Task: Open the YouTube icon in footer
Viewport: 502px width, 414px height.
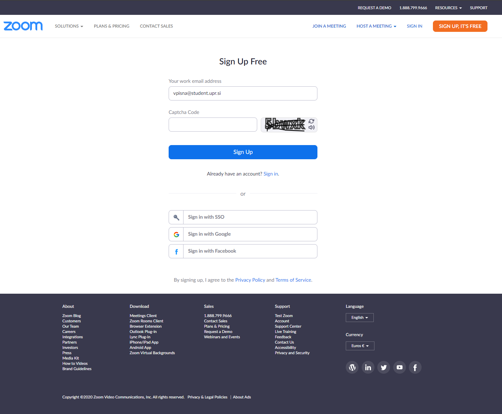Action: pos(400,367)
